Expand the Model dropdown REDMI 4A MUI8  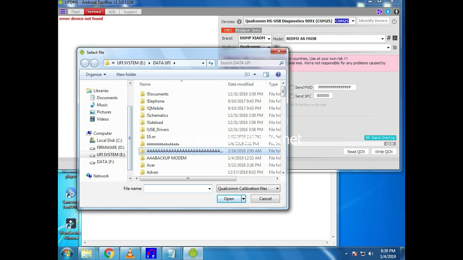[x=382, y=39]
